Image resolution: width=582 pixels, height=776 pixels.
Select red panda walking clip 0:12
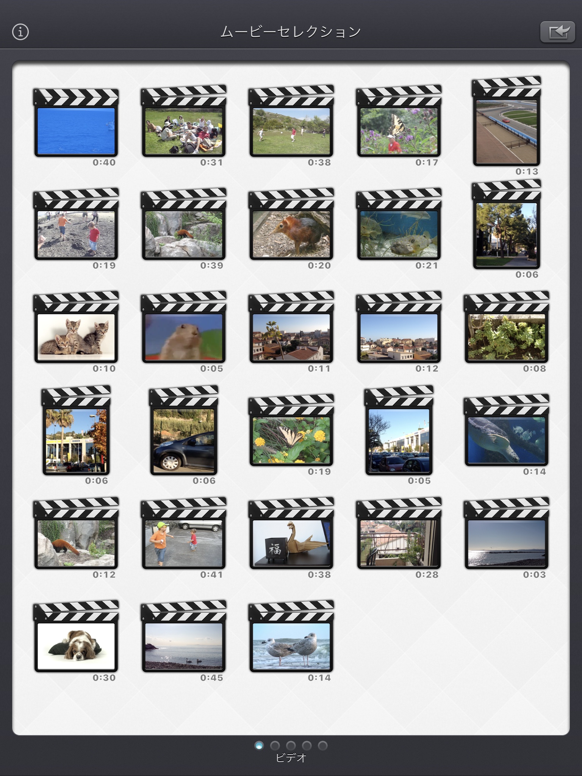point(76,533)
